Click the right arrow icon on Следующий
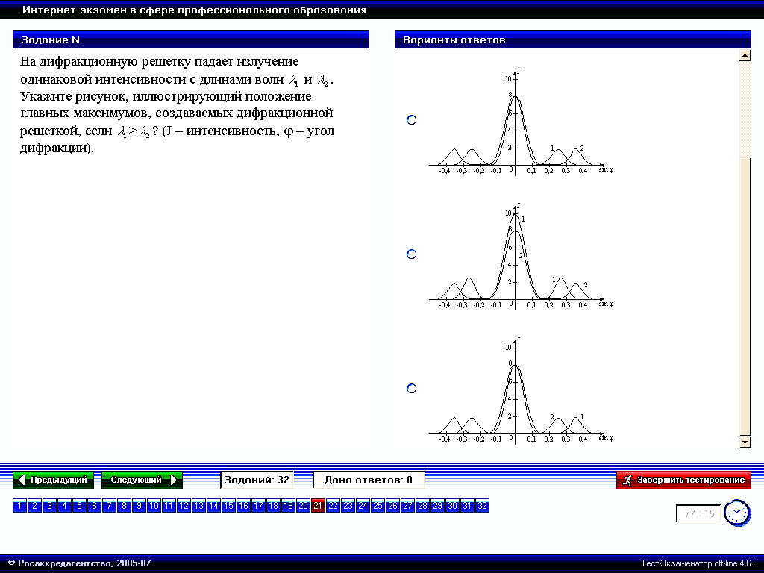 (x=174, y=480)
